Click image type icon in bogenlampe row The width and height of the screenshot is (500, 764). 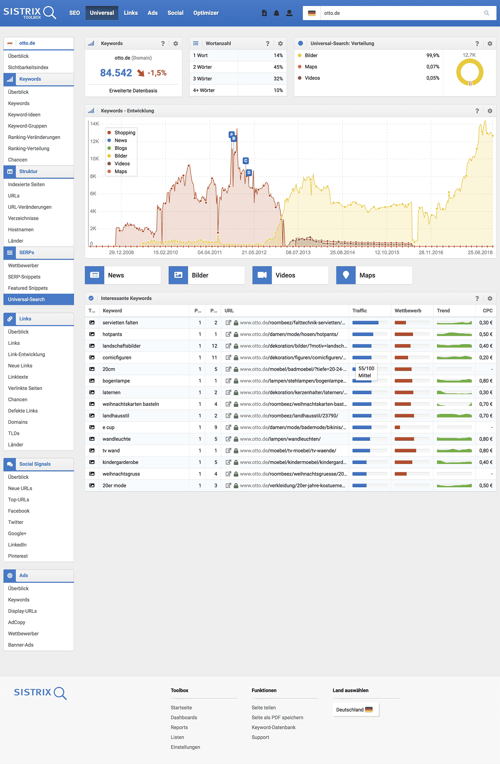(x=92, y=380)
